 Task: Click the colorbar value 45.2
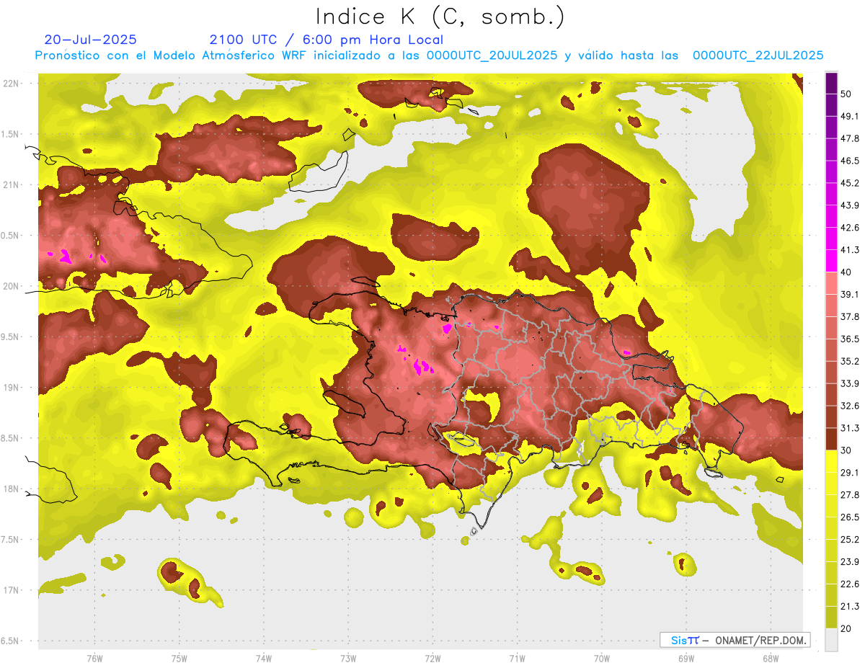point(850,183)
